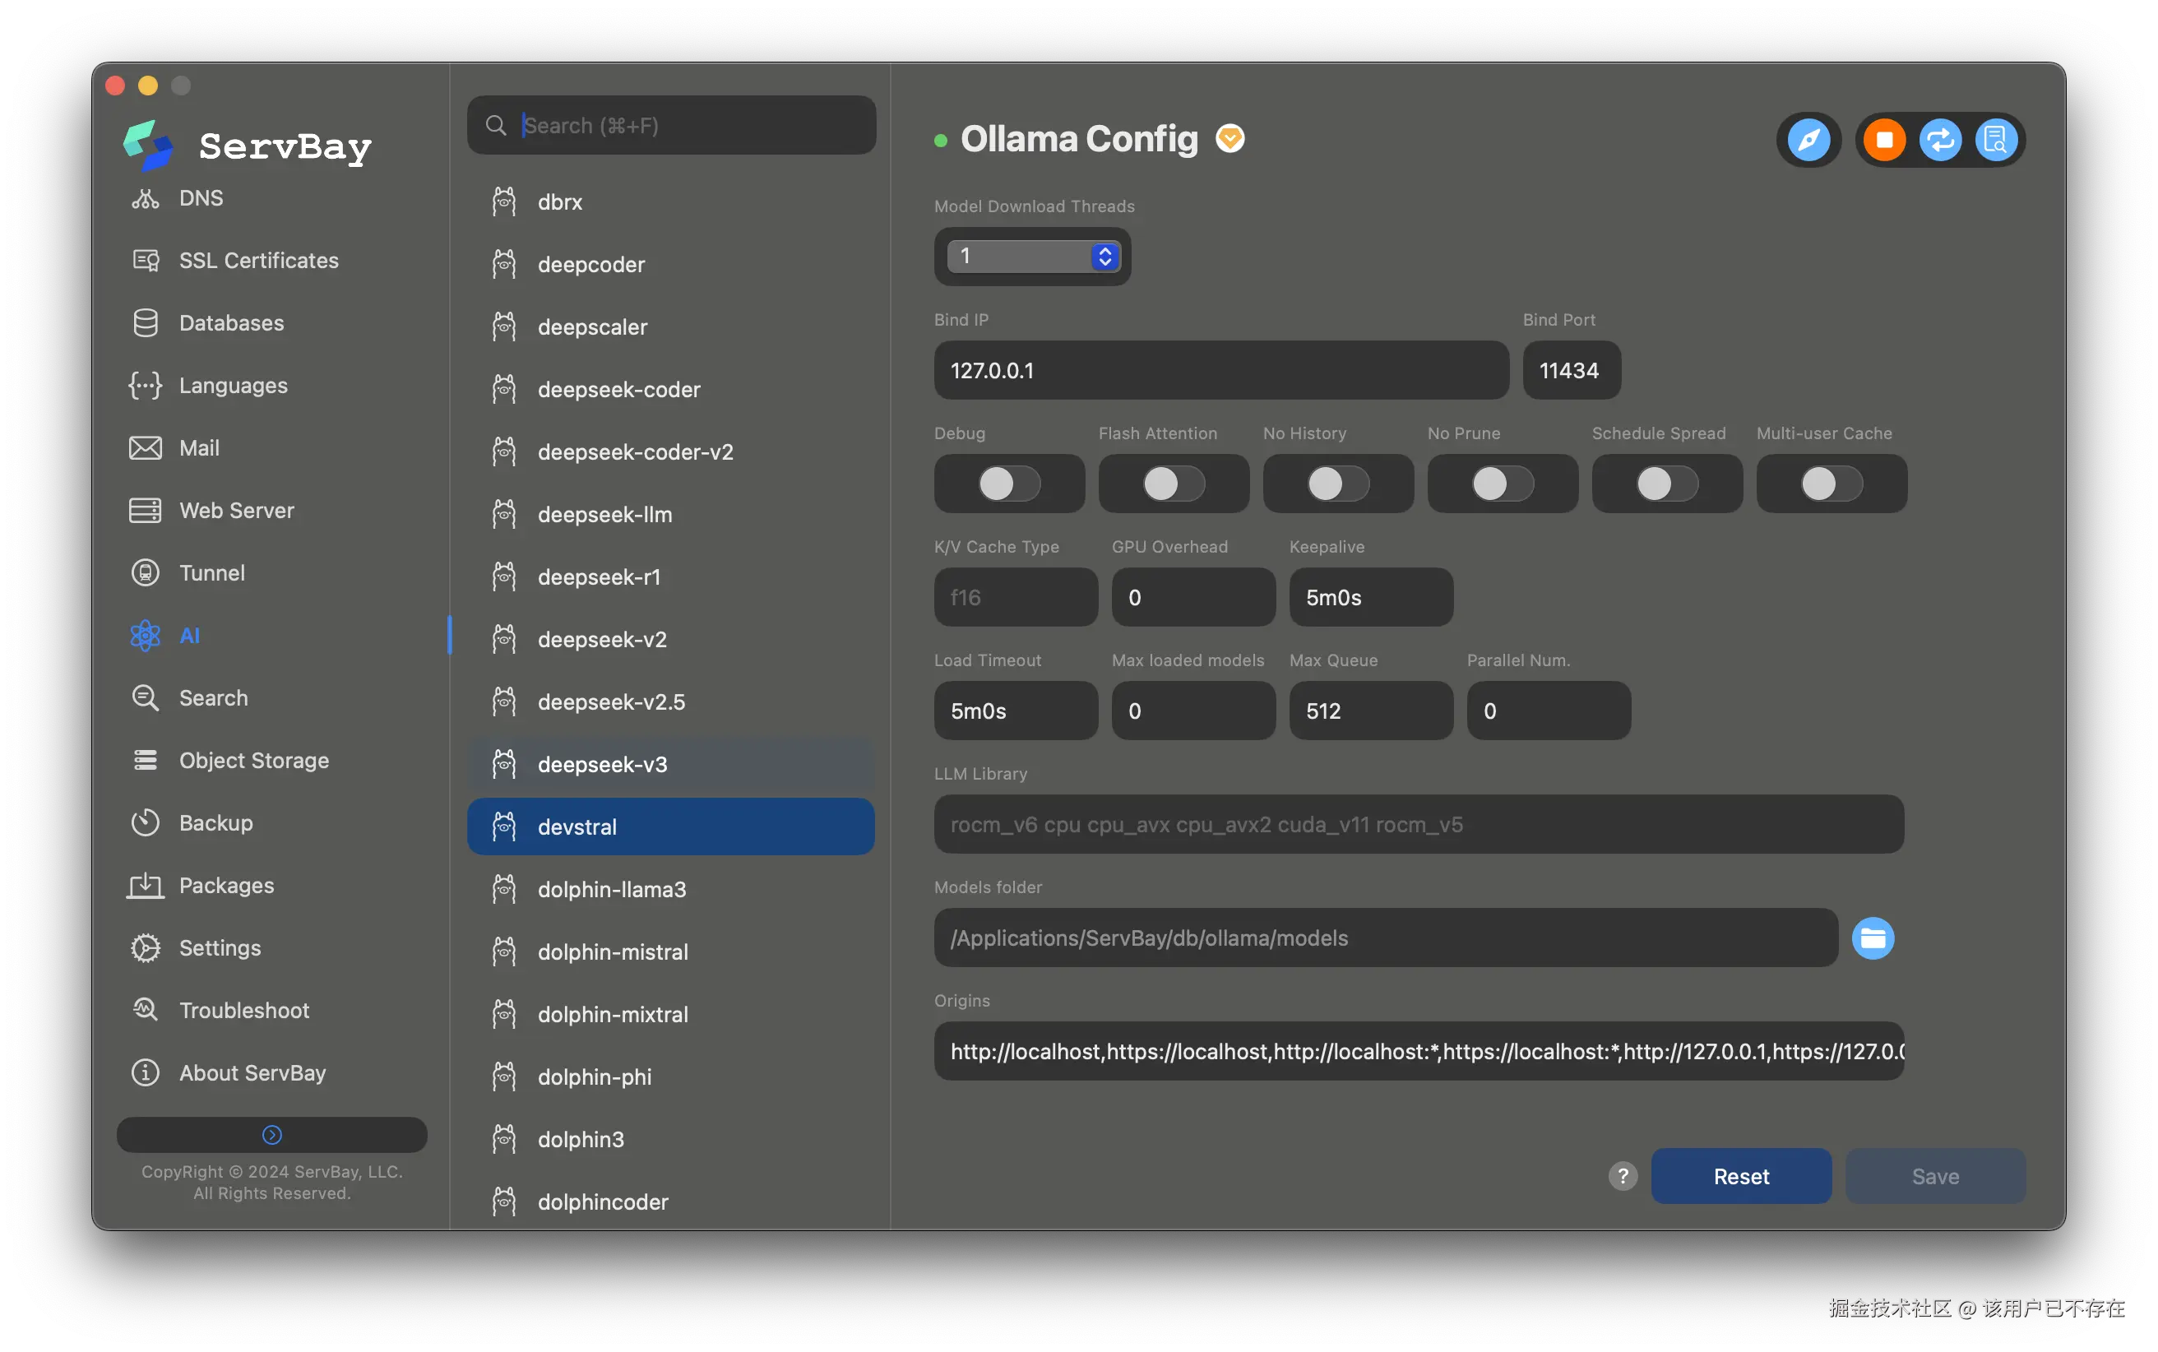This screenshot has height=1352, width=2158.
Task: Click the orange stop service icon
Action: 1883,141
